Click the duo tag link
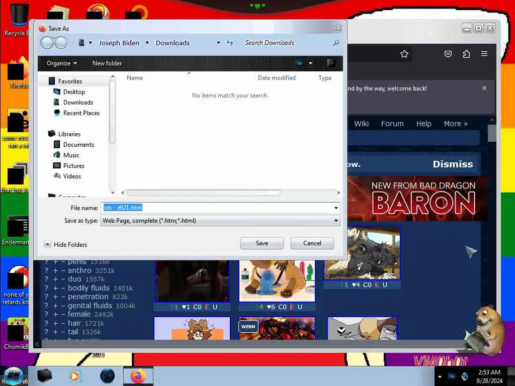 coord(74,279)
